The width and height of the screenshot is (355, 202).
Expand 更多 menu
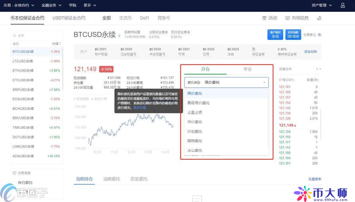(90, 5)
